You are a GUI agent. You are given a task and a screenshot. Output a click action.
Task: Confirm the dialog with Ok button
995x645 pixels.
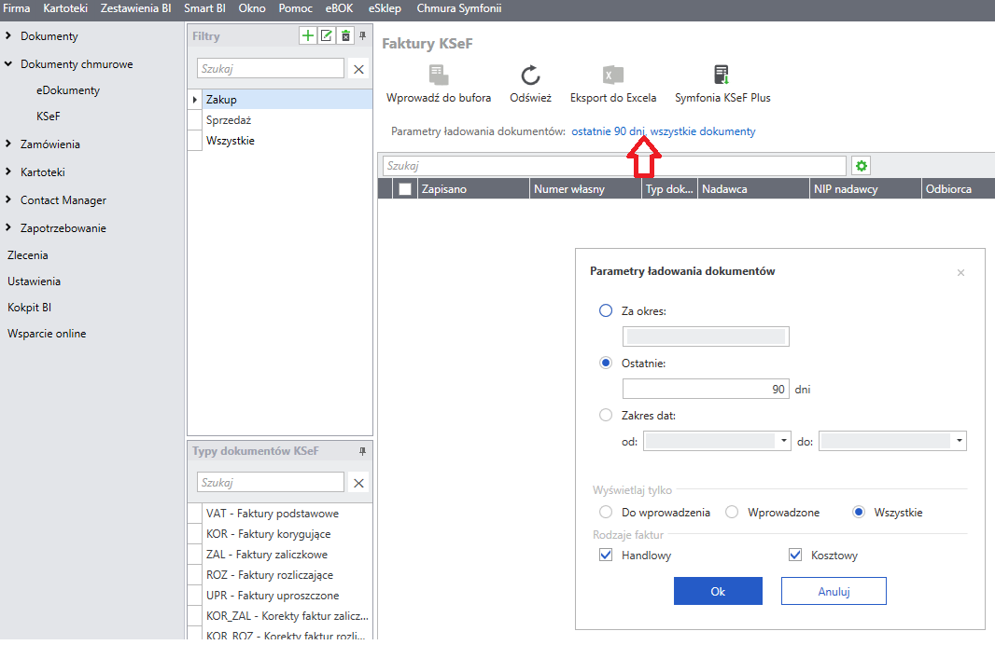point(718,591)
